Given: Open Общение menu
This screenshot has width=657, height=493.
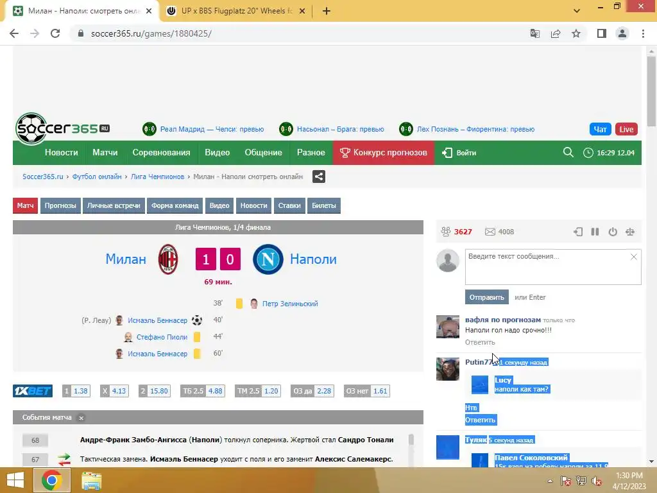Looking at the screenshot, I should [x=263, y=153].
